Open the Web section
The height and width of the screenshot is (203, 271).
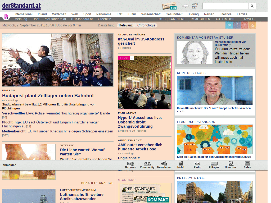tap(75, 14)
